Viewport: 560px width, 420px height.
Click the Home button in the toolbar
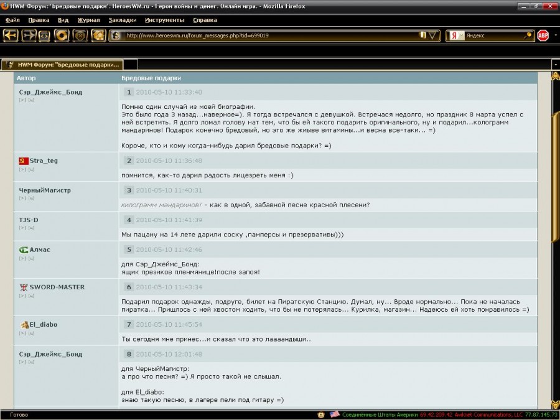(98, 35)
